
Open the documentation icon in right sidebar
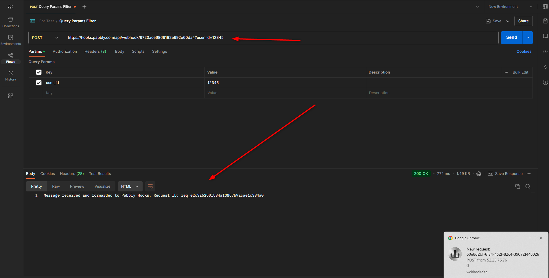click(x=545, y=21)
